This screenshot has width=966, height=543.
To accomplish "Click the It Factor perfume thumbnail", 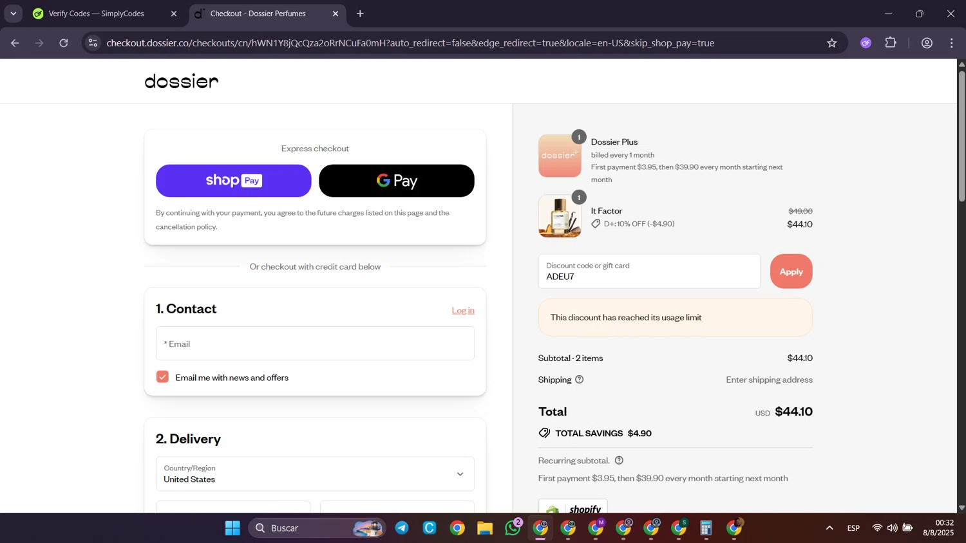I will pos(560,217).
